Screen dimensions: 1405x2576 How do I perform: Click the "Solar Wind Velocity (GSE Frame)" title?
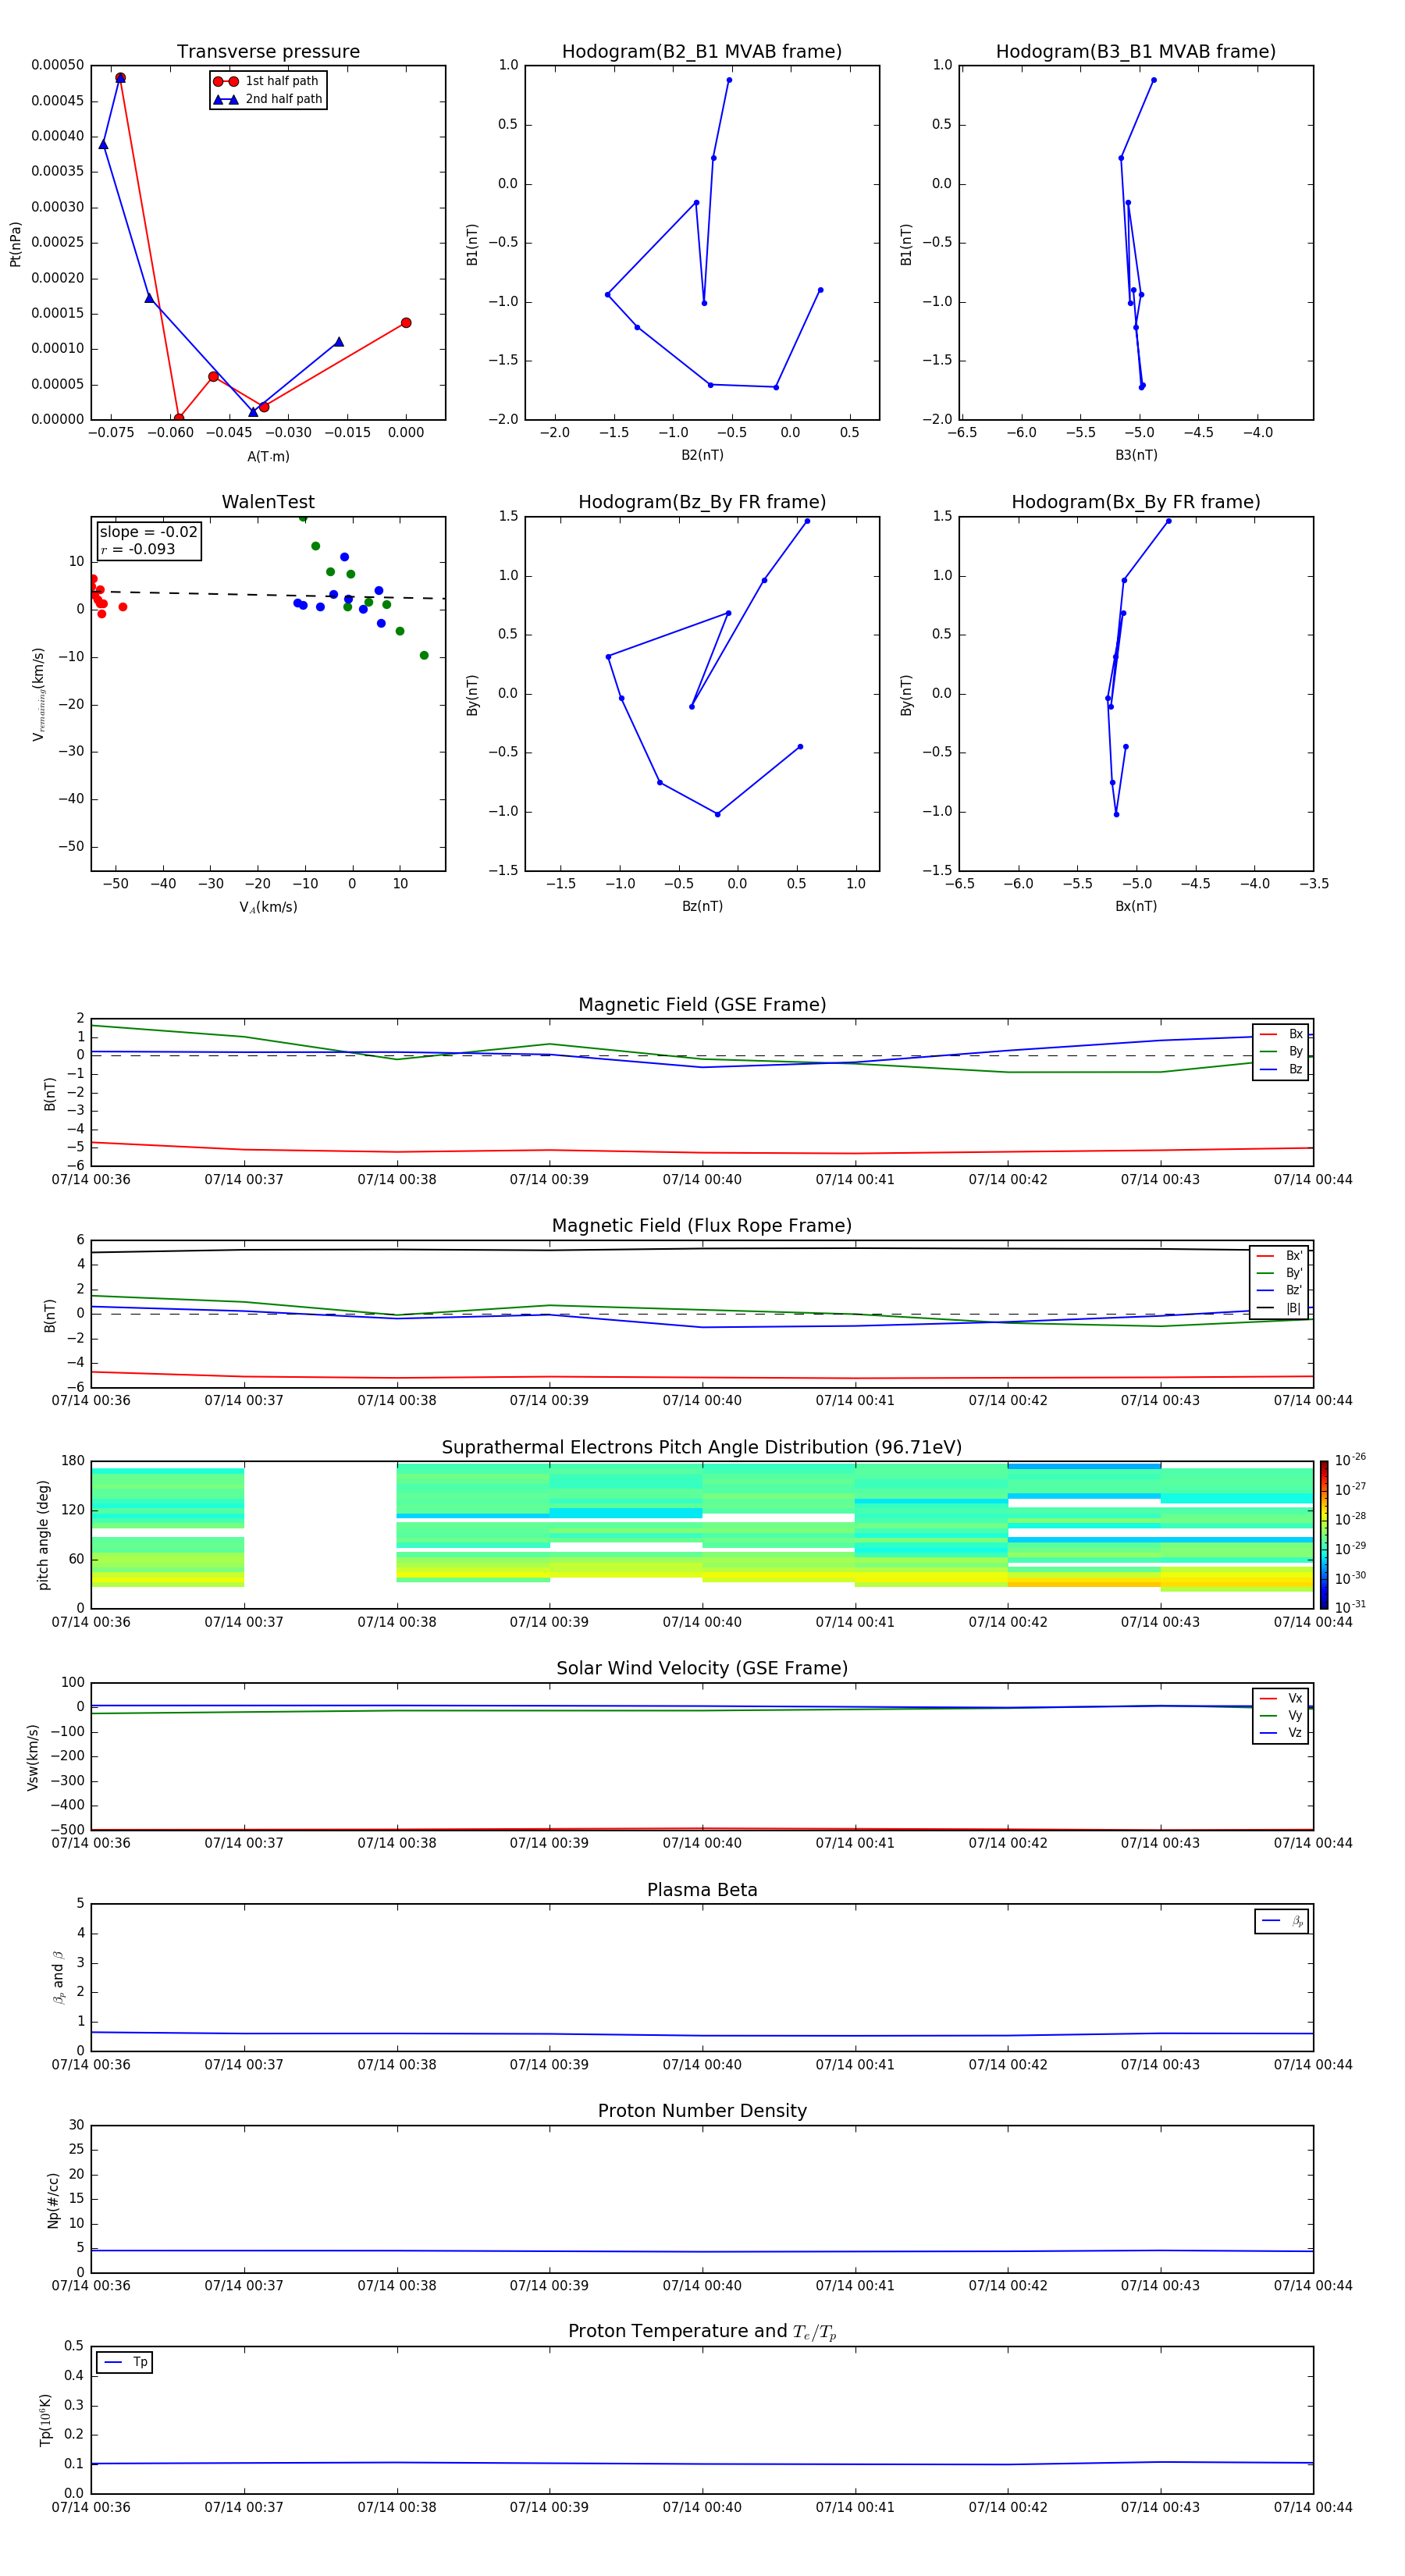click(x=702, y=1669)
